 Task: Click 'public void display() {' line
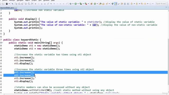(x=24, y=19)
